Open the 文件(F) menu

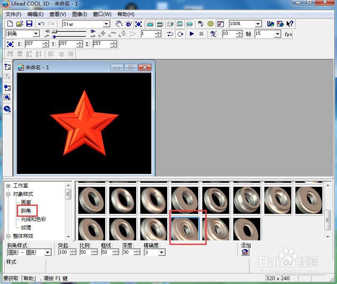13,14
